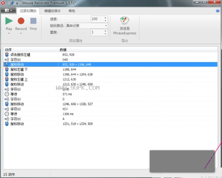This screenshot has height=178, width=222.
Task: Open the quick access arrow beside the pin
Action: [x=17, y=3]
